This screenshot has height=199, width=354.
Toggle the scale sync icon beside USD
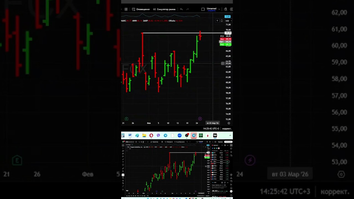222,21
